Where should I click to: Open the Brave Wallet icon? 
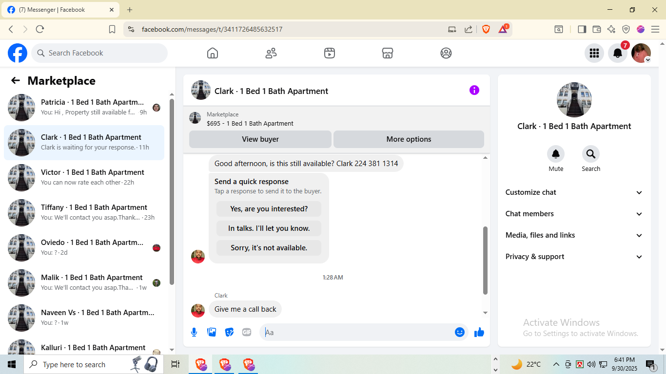(596, 29)
